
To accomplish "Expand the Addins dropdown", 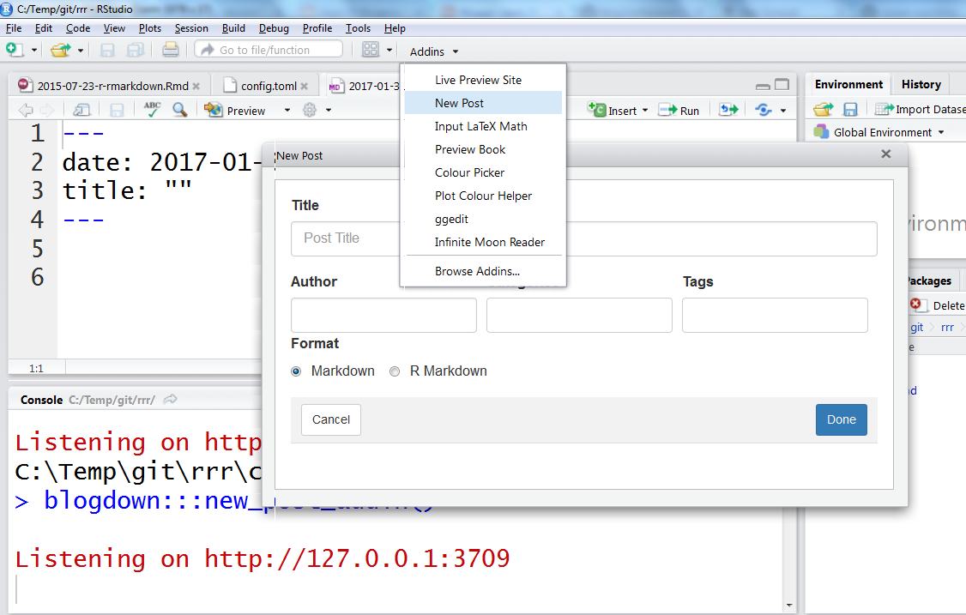I will [x=432, y=51].
